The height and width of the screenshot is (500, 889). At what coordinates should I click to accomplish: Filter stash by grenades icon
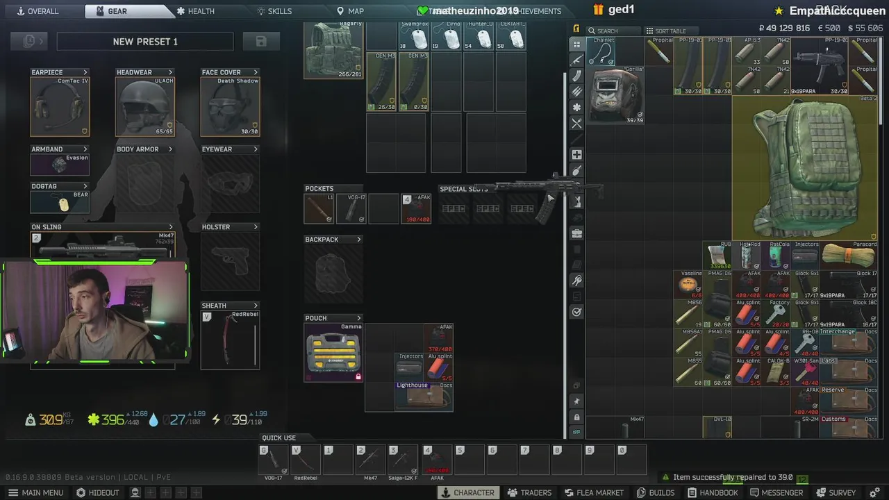pos(576,171)
